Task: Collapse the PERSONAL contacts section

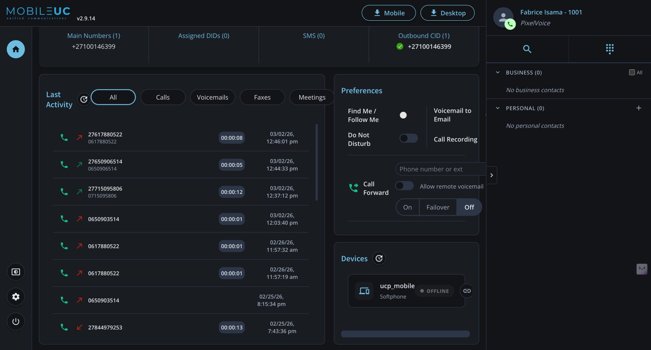Action: [x=498, y=108]
